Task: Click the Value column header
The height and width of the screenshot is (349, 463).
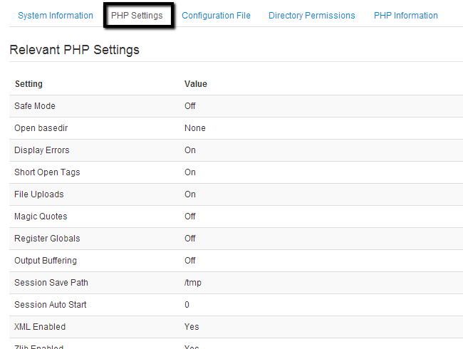Action: pyautogui.click(x=195, y=84)
